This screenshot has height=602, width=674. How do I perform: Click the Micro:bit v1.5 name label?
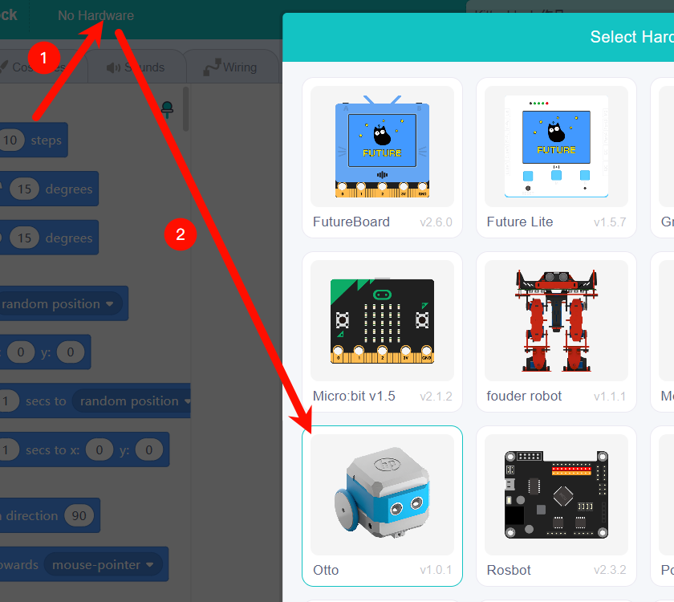coord(354,396)
